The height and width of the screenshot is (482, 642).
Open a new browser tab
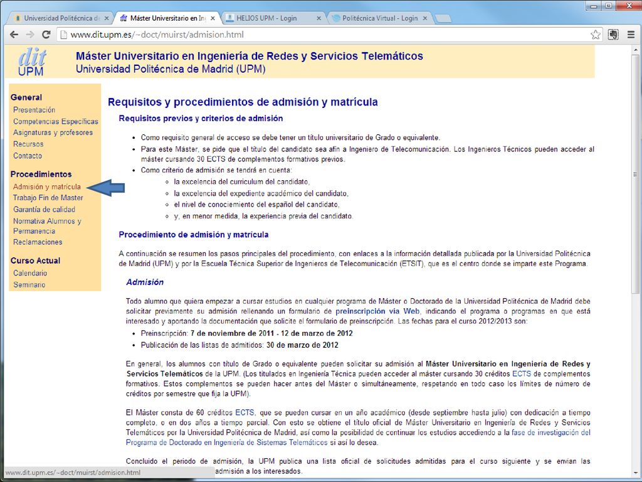(443, 18)
